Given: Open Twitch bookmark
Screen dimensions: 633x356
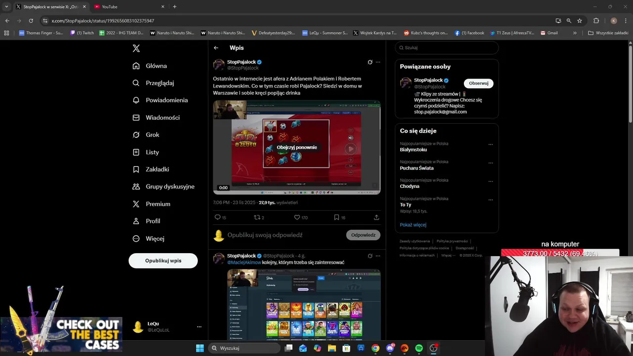Looking at the screenshot, I should click(82, 33).
